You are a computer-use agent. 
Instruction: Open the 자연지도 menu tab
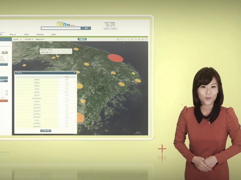(26, 34)
